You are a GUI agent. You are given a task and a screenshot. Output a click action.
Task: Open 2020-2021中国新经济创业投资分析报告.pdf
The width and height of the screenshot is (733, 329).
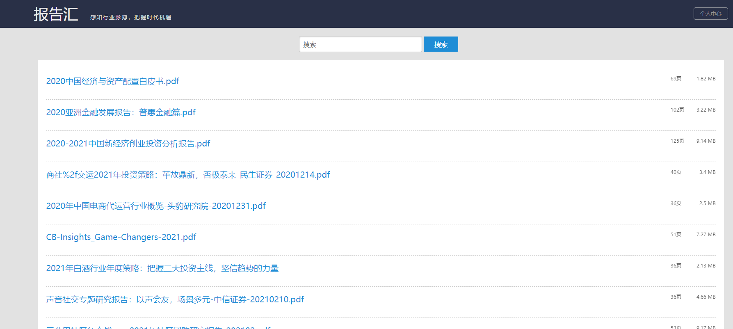click(128, 144)
